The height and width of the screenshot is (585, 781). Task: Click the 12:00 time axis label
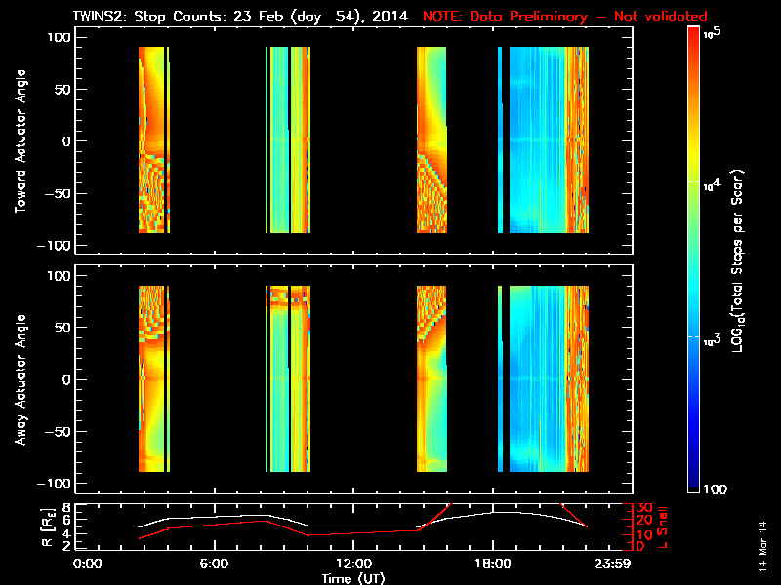[x=353, y=565]
